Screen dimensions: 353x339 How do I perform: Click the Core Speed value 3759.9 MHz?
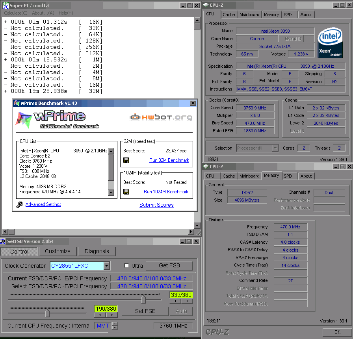[255, 108]
